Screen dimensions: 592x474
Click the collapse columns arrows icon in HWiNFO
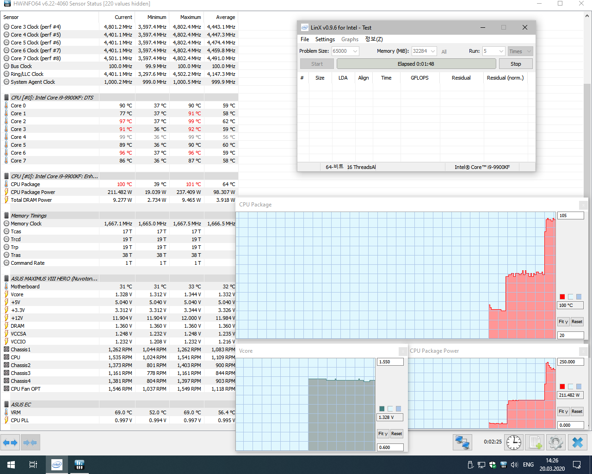pyautogui.click(x=30, y=443)
